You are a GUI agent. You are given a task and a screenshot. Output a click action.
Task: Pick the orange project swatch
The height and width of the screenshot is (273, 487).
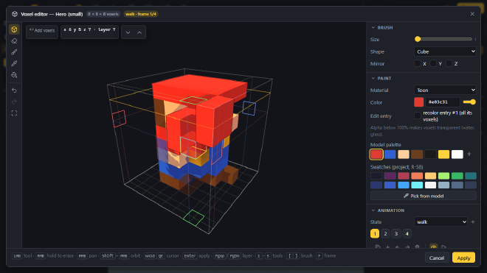point(417,176)
